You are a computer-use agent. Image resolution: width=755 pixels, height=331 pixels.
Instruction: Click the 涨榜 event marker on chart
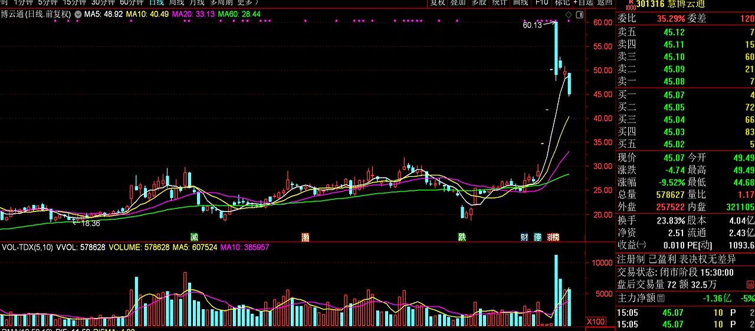pyautogui.click(x=553, y=237)
